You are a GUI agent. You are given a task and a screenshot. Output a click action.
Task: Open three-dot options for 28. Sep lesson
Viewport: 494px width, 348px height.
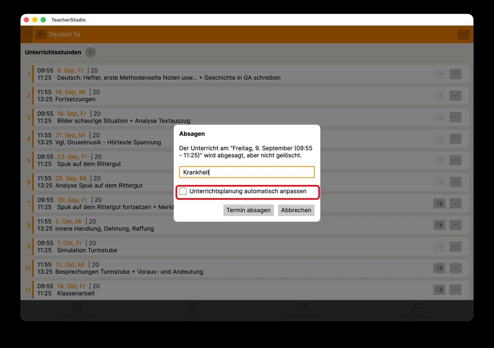[455, 182]
